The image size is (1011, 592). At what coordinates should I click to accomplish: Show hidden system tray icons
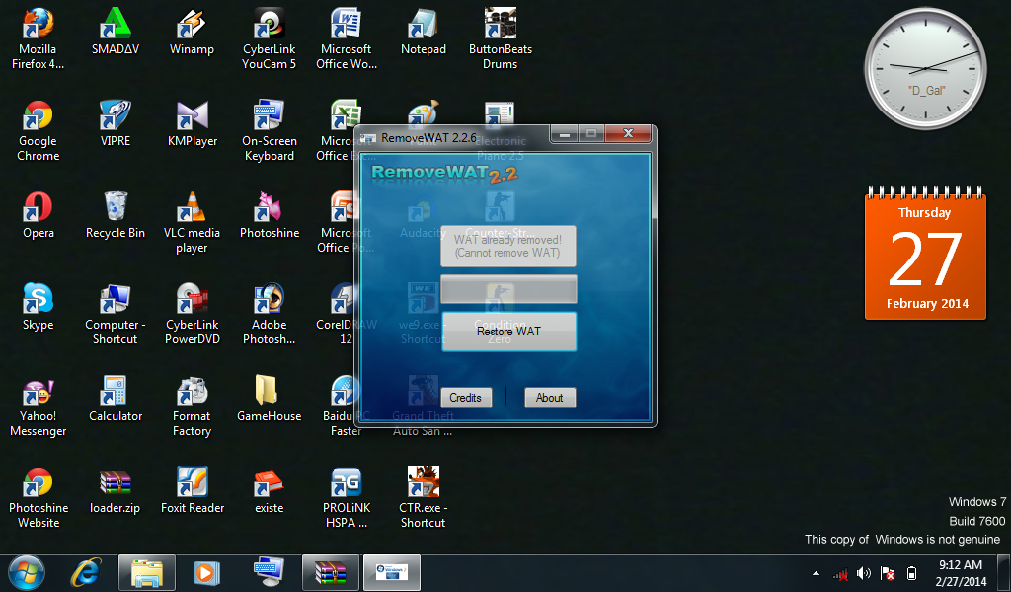coord(816,573)
